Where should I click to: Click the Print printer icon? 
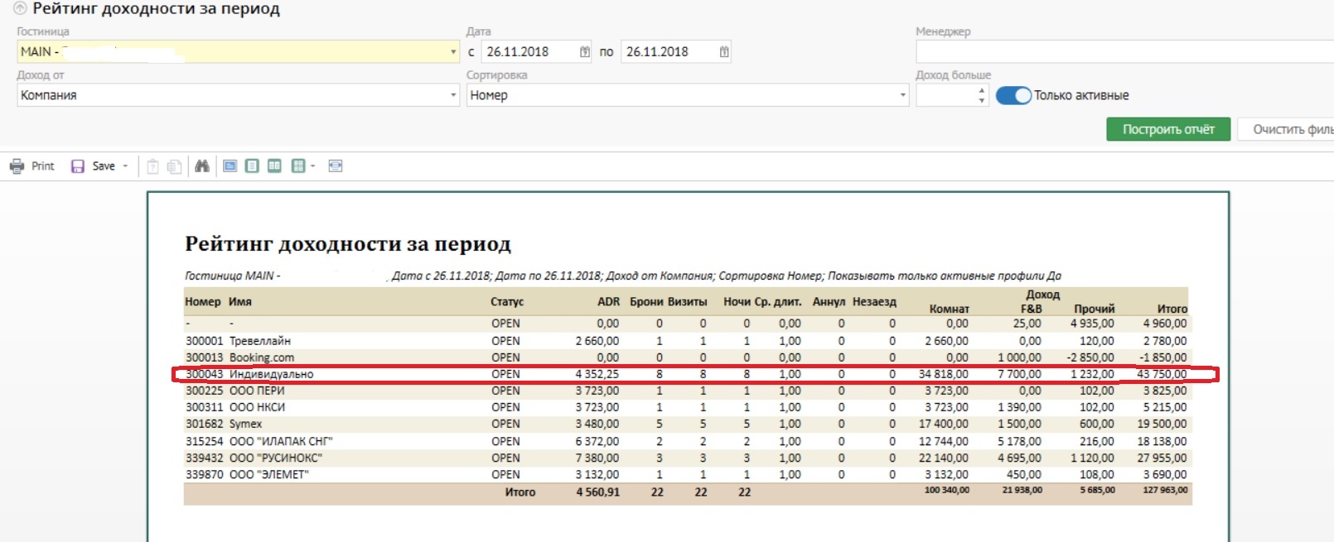tap(17, 166)
